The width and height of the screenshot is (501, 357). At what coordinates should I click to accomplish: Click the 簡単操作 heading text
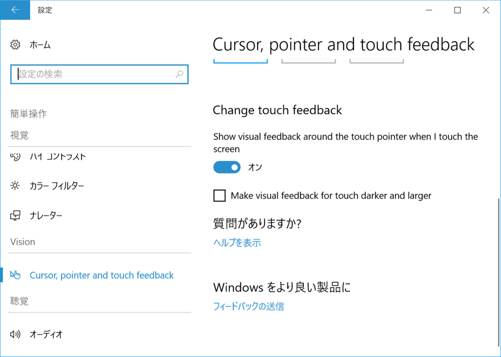coord(28,113)
